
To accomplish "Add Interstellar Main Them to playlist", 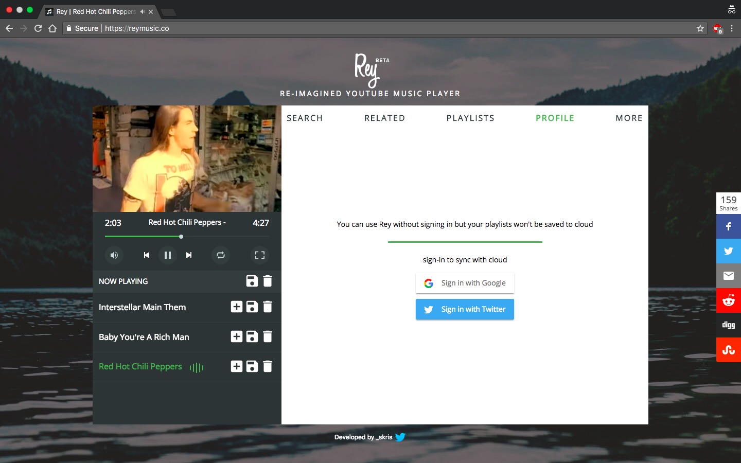I will (237, 307).
